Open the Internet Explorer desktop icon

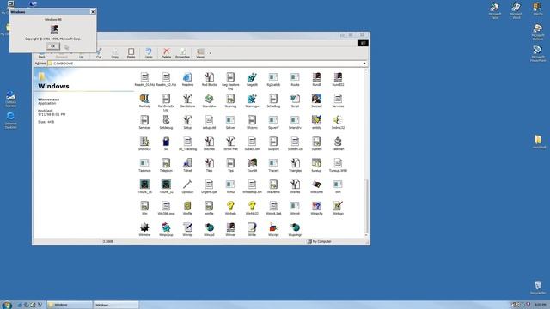[x=10, y=120]
